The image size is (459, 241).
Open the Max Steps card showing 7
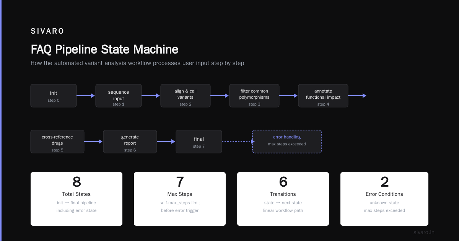180,199
